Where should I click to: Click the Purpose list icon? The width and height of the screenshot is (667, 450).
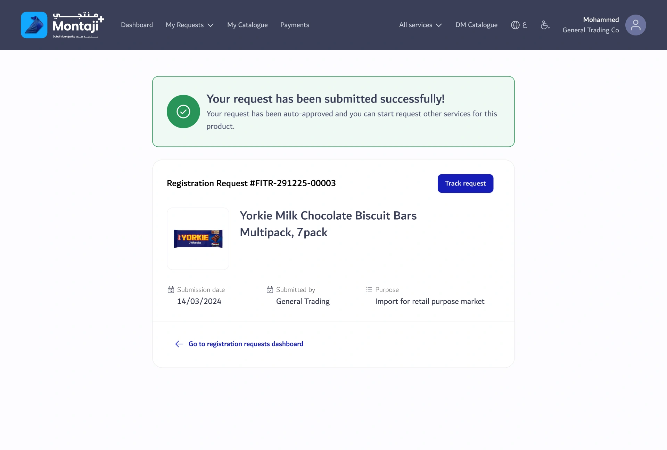pos(369,289)
